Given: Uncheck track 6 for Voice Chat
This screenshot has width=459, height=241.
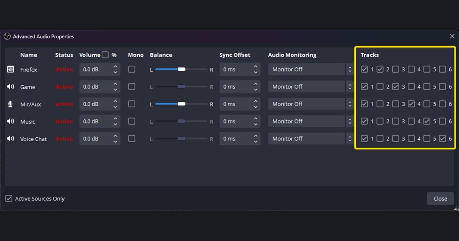Looking at the screenshot, I should coord(443,138).
